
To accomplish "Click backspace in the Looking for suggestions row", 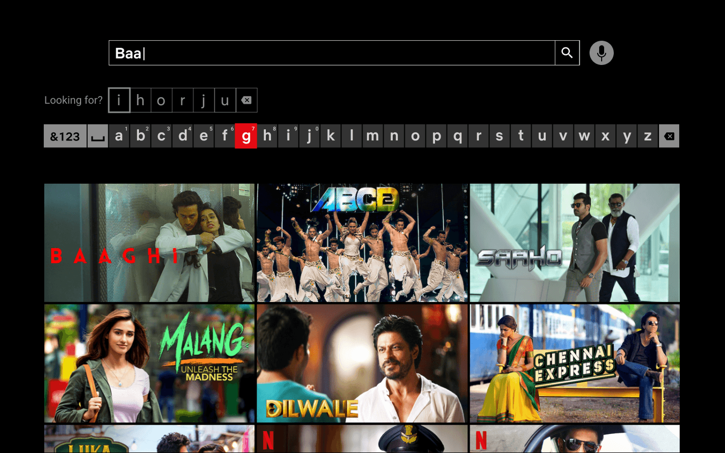I will click(x=247, y=100).
